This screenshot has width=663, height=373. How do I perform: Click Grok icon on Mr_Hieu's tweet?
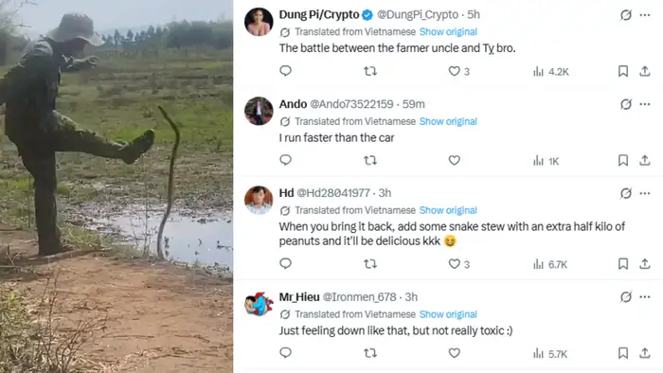tap(626, 297)
